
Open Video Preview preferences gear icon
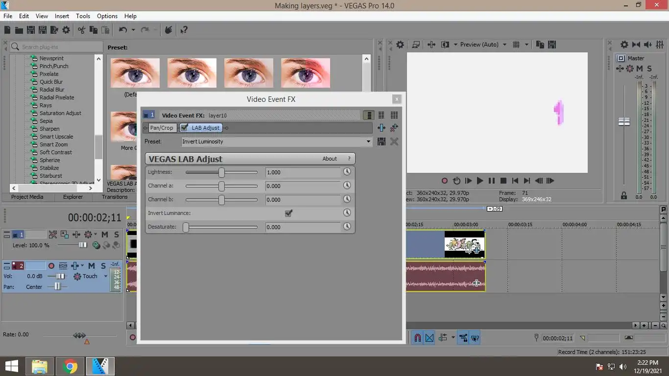click(x=400, y=45)
